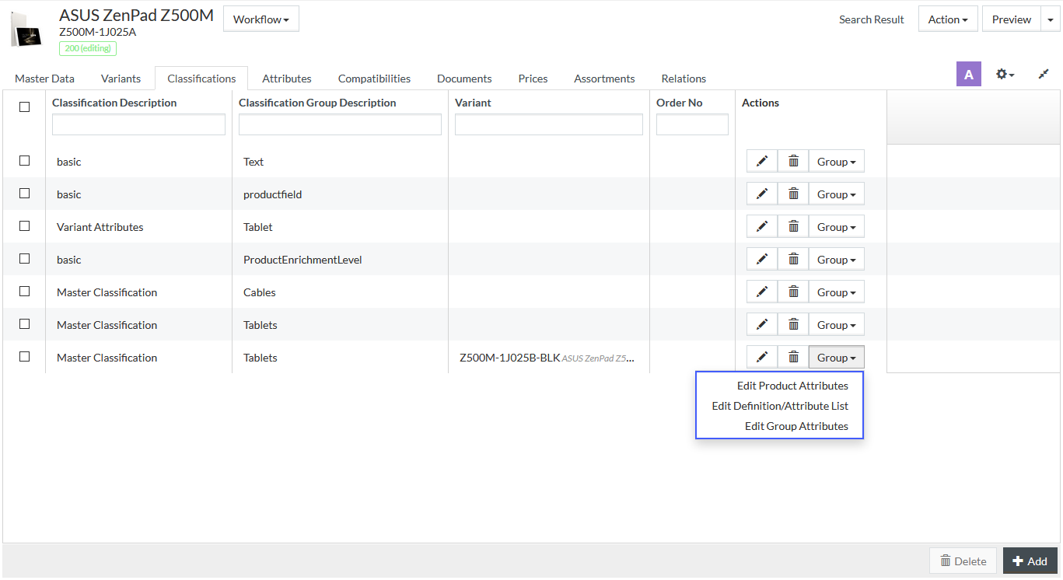Delete the Variant Attributes Tablet row
The height and width of the screenshot is (580, 1063).
(793, 227)
